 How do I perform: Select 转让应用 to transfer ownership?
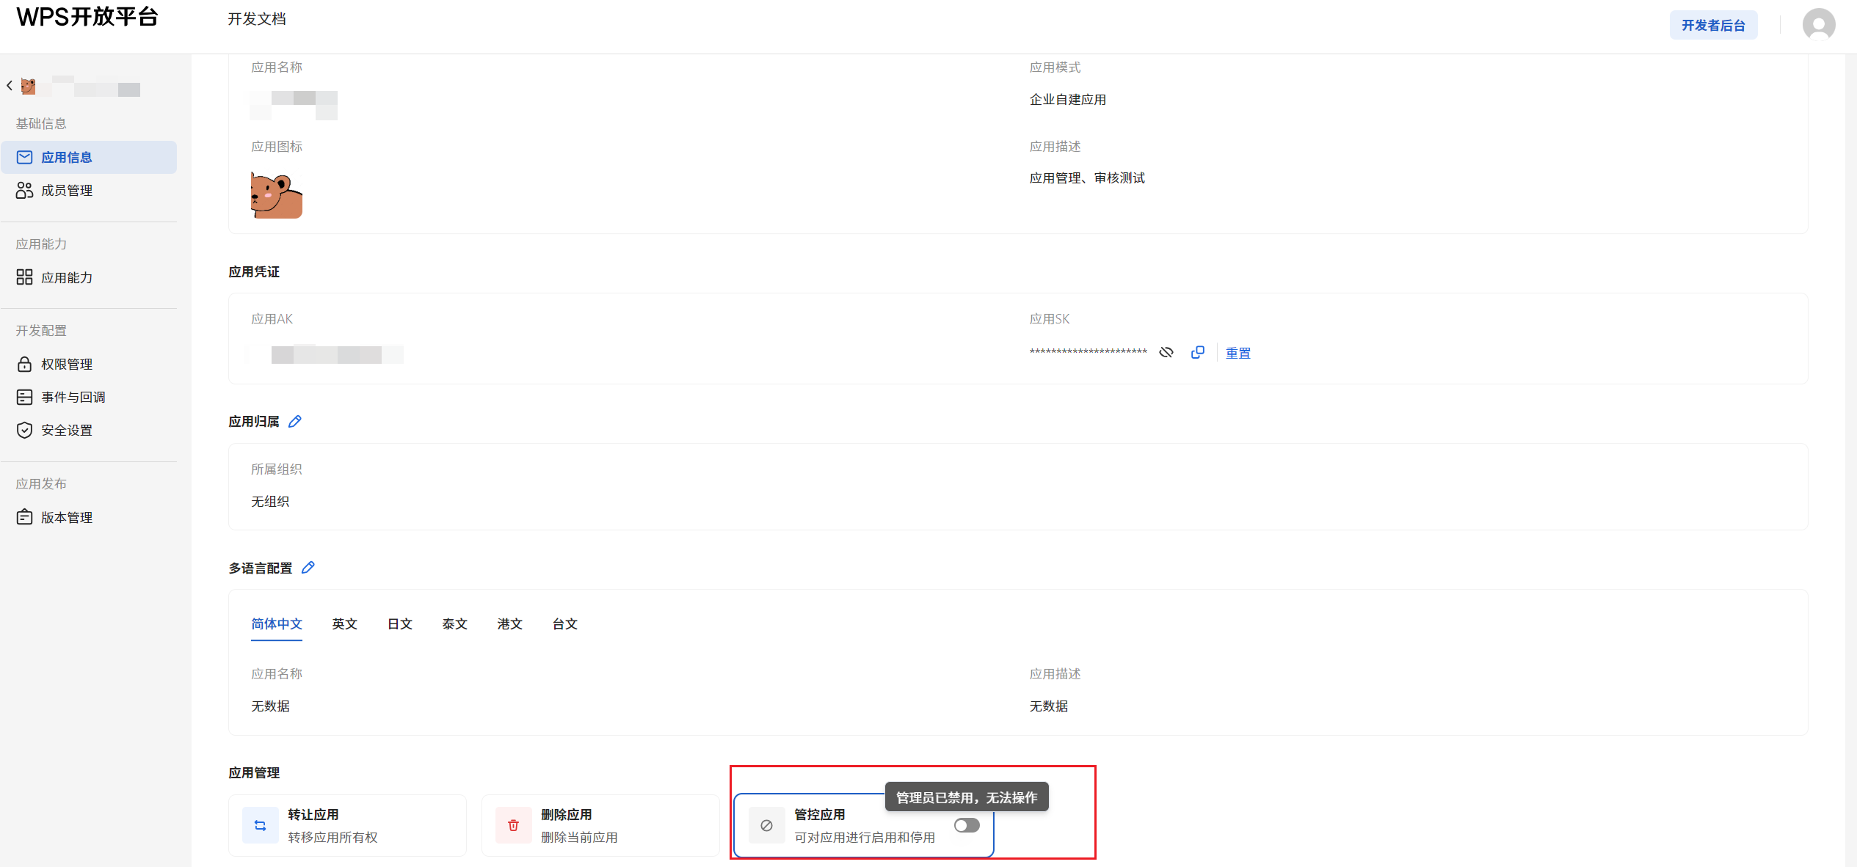[347, 824]
